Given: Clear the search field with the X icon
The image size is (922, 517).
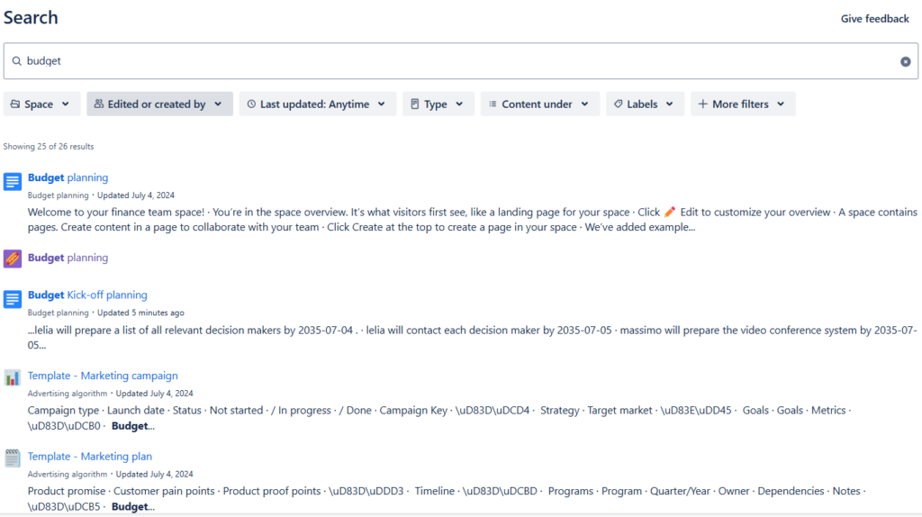Looking at the screenshot, I should click(905, 61).
